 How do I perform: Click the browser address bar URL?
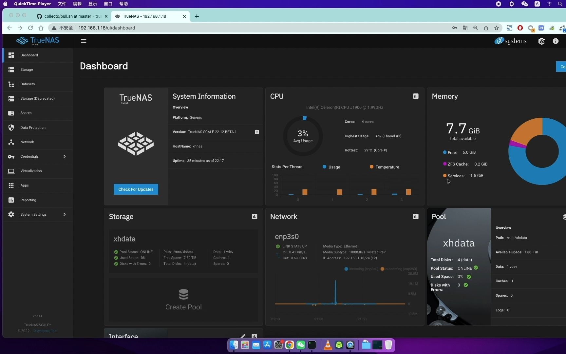pyautogui.click(x=107, y=28)
